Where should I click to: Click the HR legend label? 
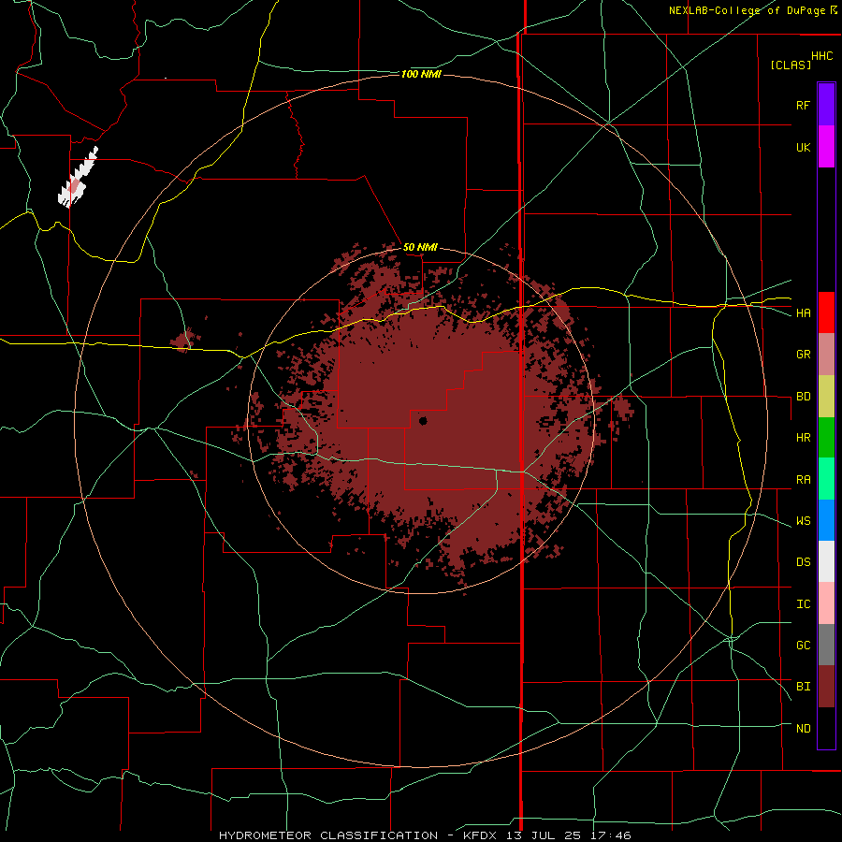pos(803,438)
